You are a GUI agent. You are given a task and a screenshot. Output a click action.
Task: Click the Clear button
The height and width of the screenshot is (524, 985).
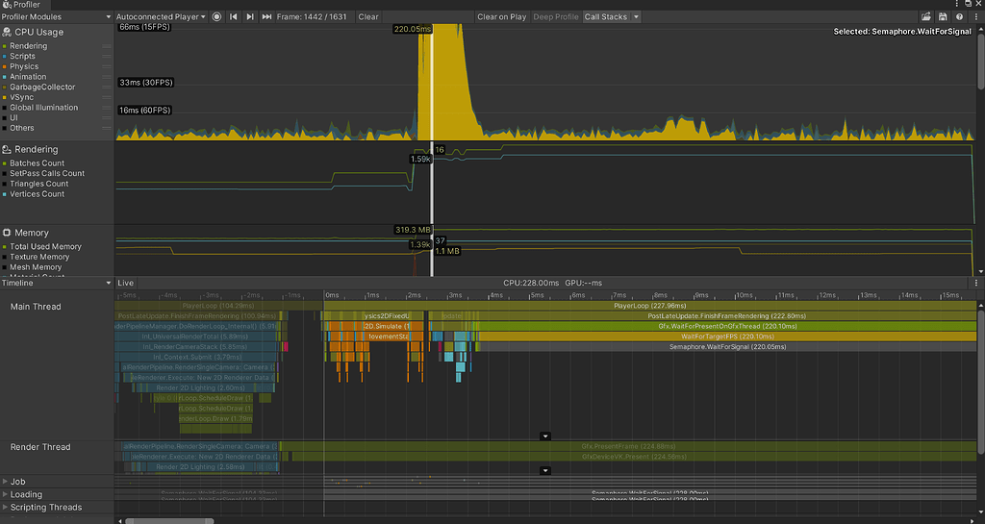(x=368, y=17)
